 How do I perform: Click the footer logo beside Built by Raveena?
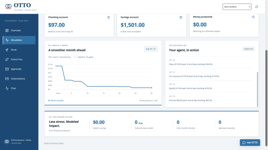click(x=7, y=141)
